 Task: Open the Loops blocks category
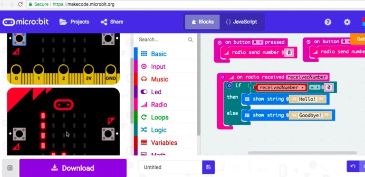pos(165,118)
